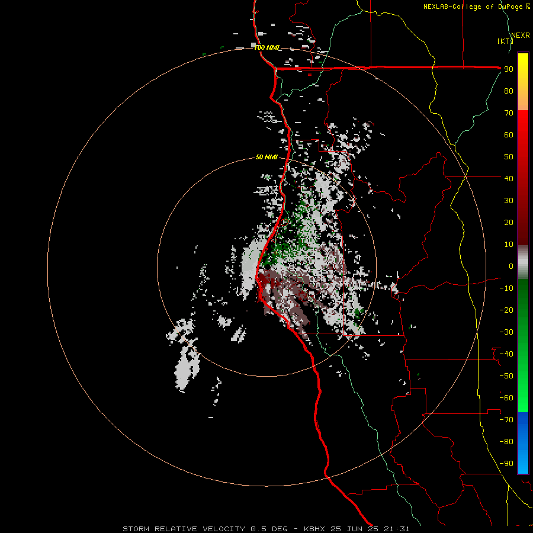Click the 10 value on velocity scale
This screenshot has height=533, width=533.
(509, 245)
